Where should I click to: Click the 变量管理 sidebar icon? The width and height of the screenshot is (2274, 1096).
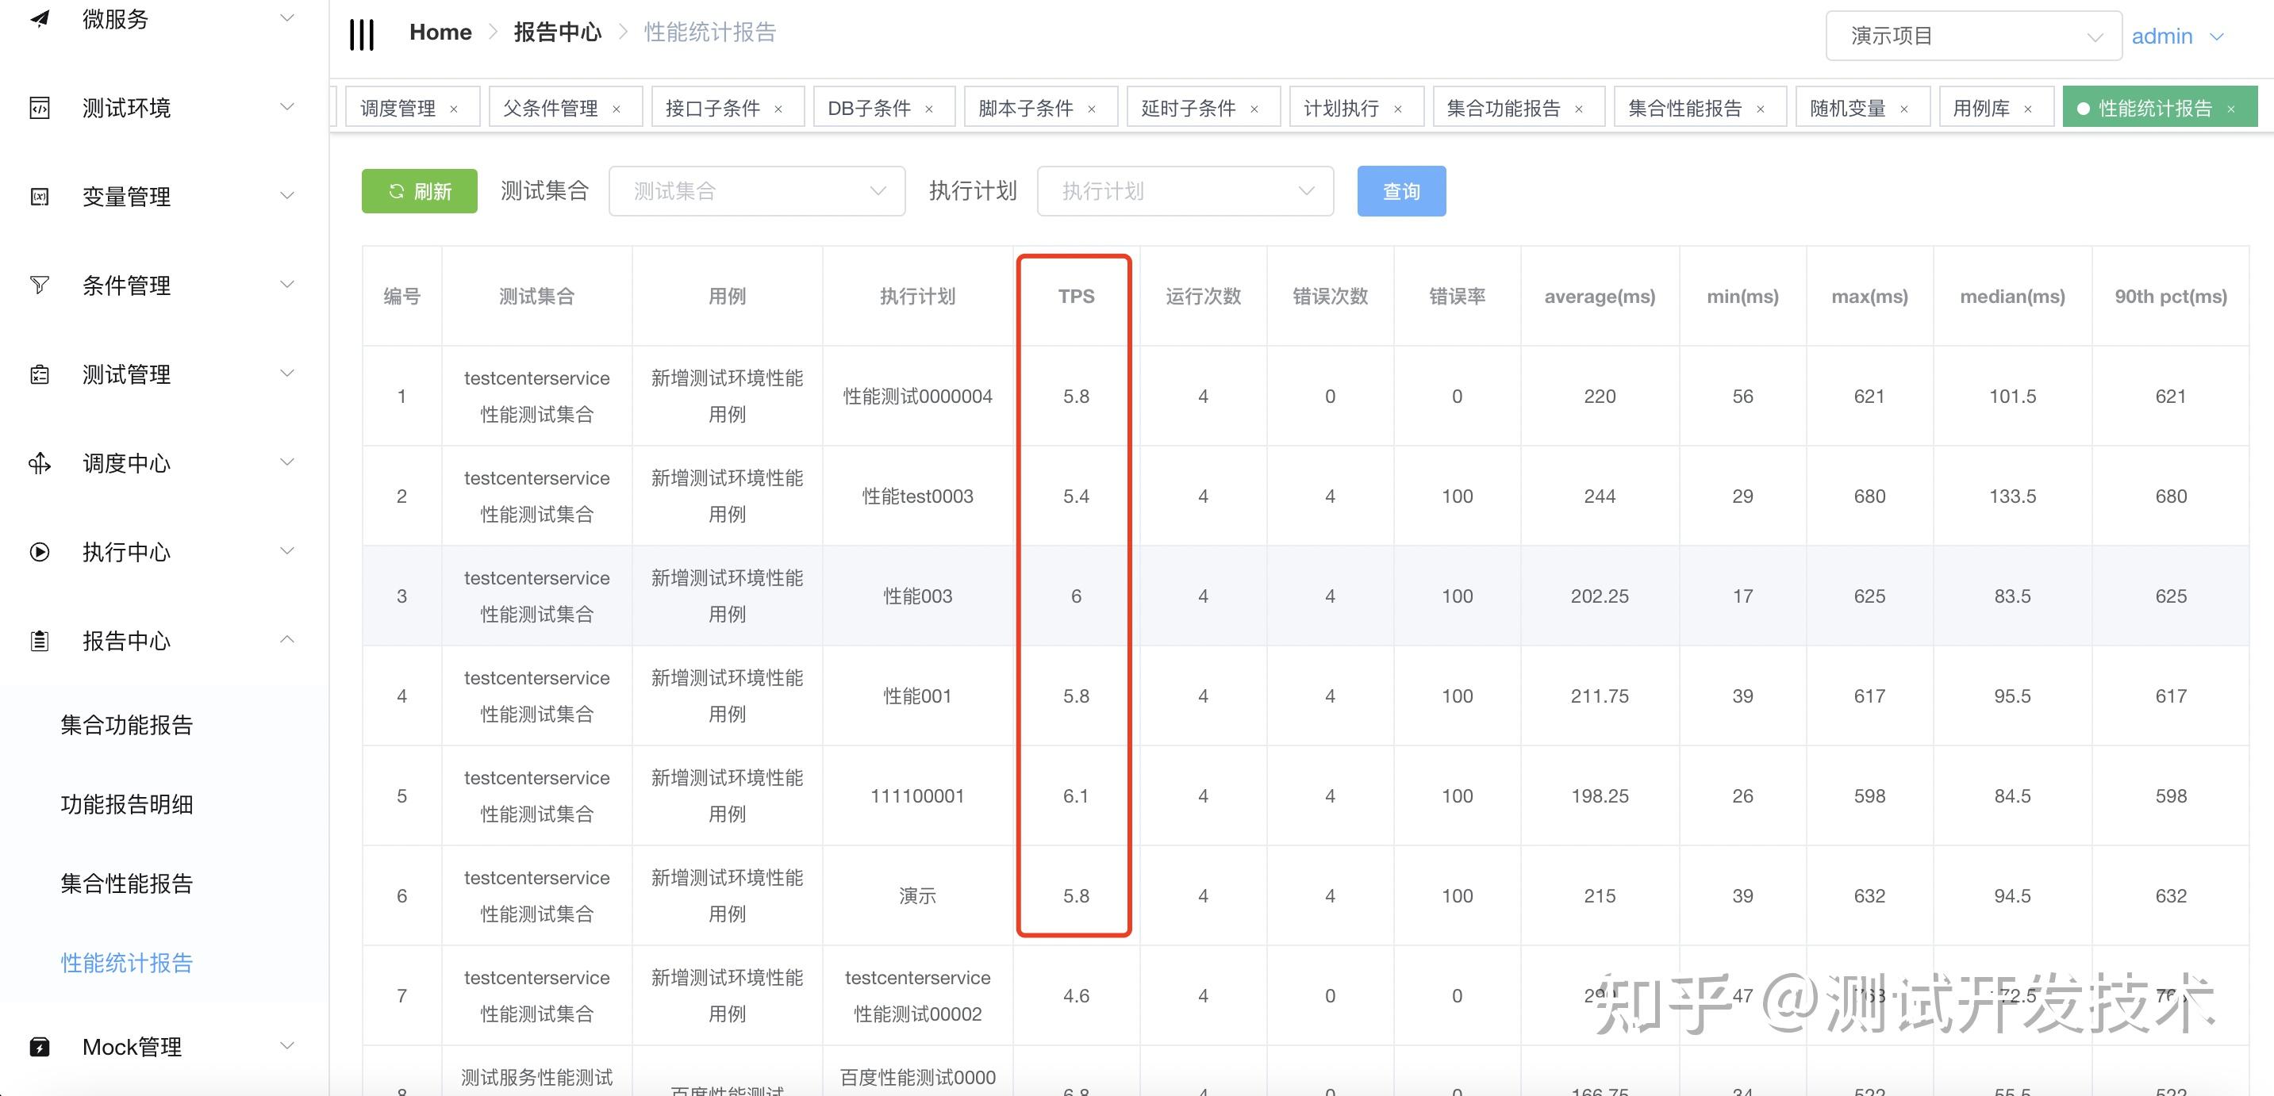(x=40, y=197)
